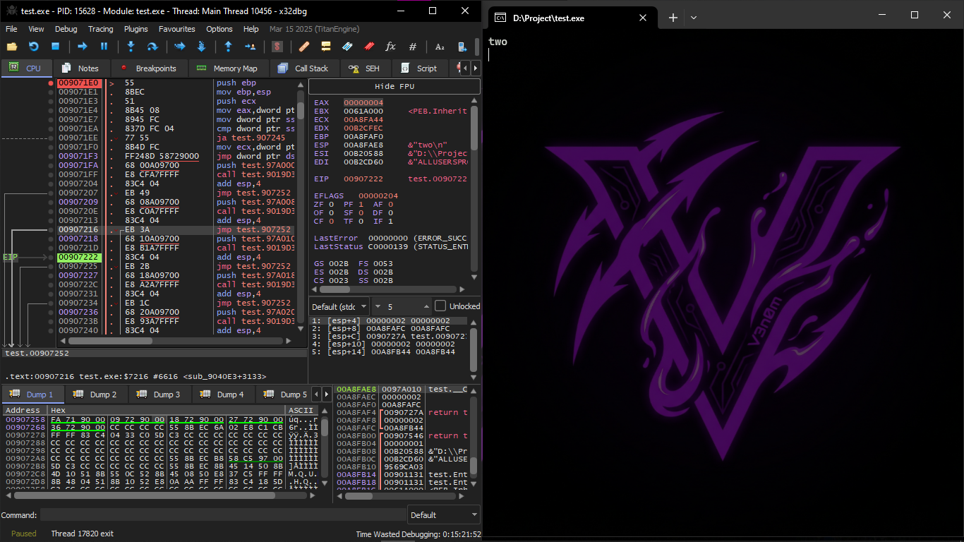
Task: Switch to the Memory Map tab
Action: pos(227,68)
